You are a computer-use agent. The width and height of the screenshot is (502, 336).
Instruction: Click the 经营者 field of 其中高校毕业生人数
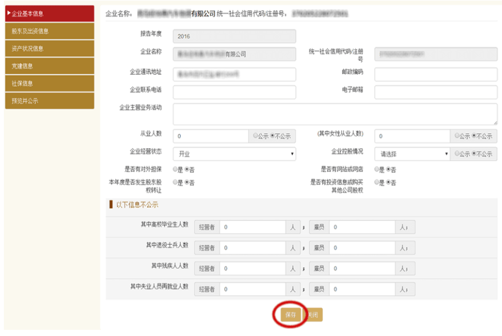tap(252, 226)
